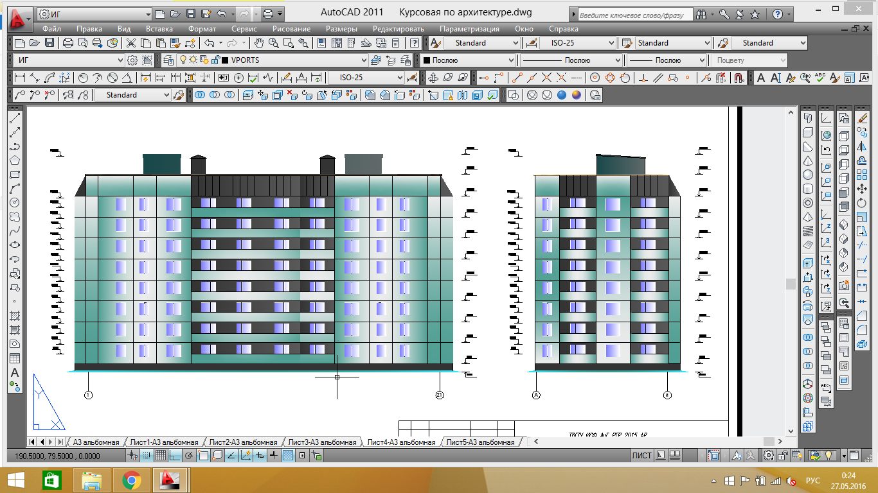The height and width of the screenshot is (493, 878).
Task: Toggle Grid Display in status bar
Action: 160,456
